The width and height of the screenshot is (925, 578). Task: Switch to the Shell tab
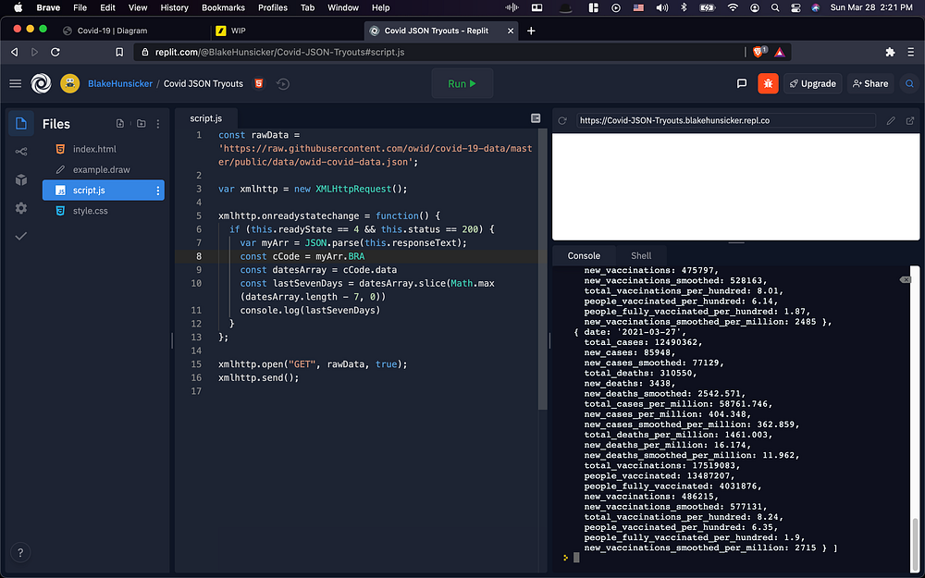pyautogui.click(x=641, y=255)
